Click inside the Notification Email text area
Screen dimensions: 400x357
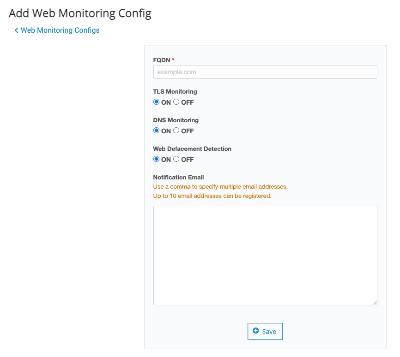click(265, 255)
